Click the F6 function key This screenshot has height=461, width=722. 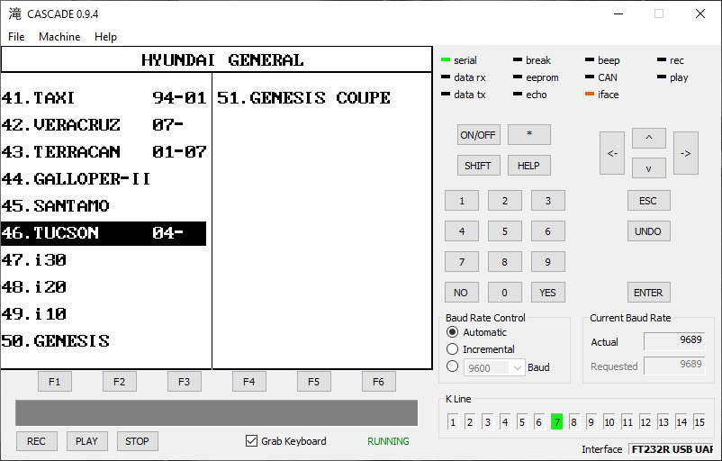click(378, 382)
